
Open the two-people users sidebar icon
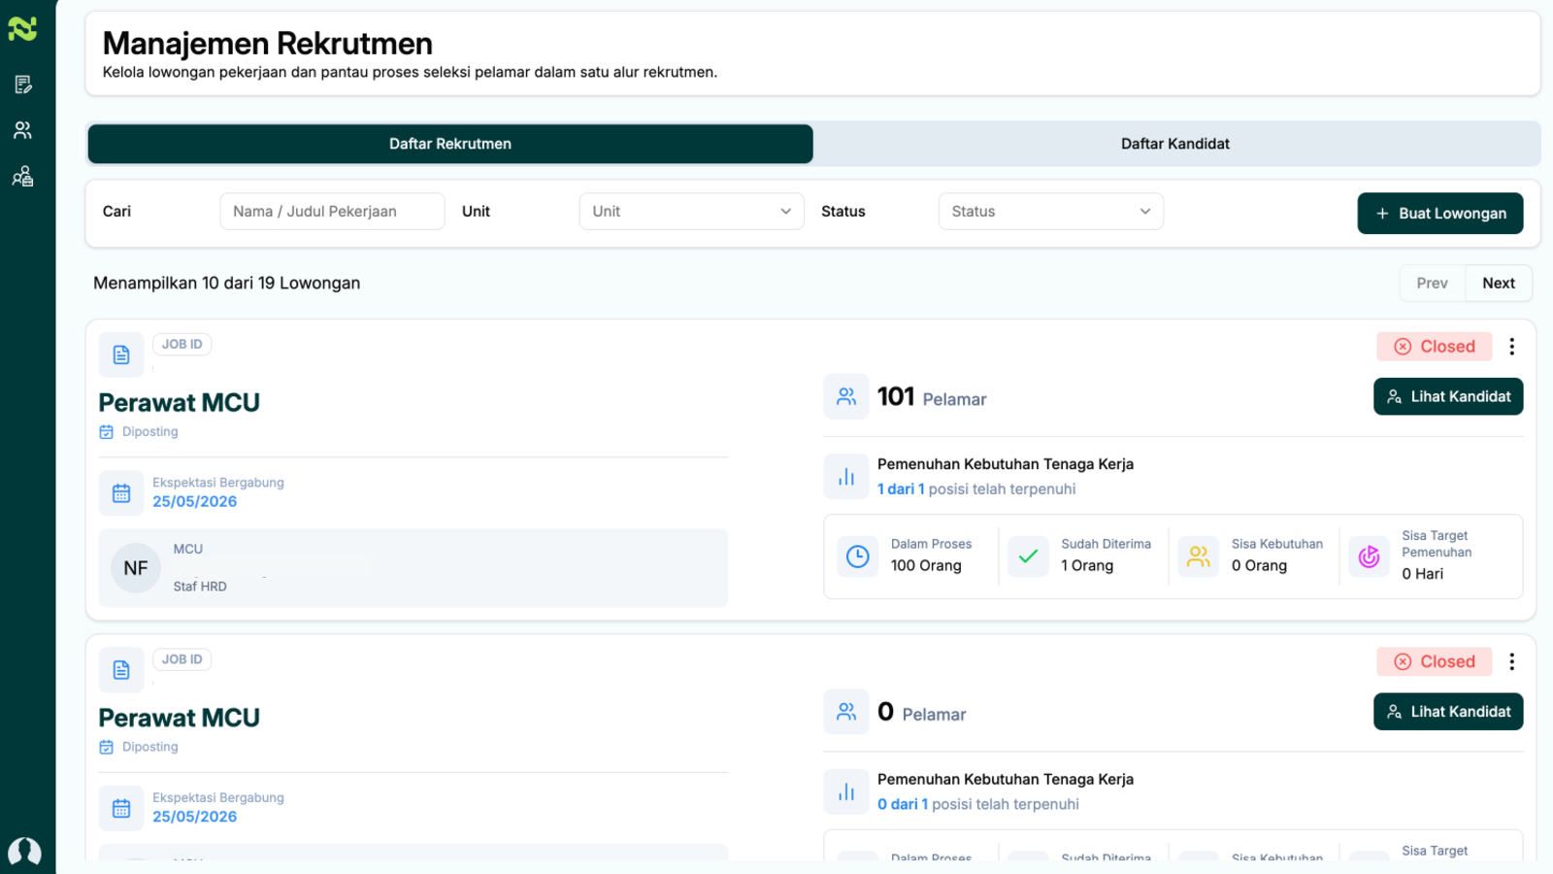[x=23, y=130]
